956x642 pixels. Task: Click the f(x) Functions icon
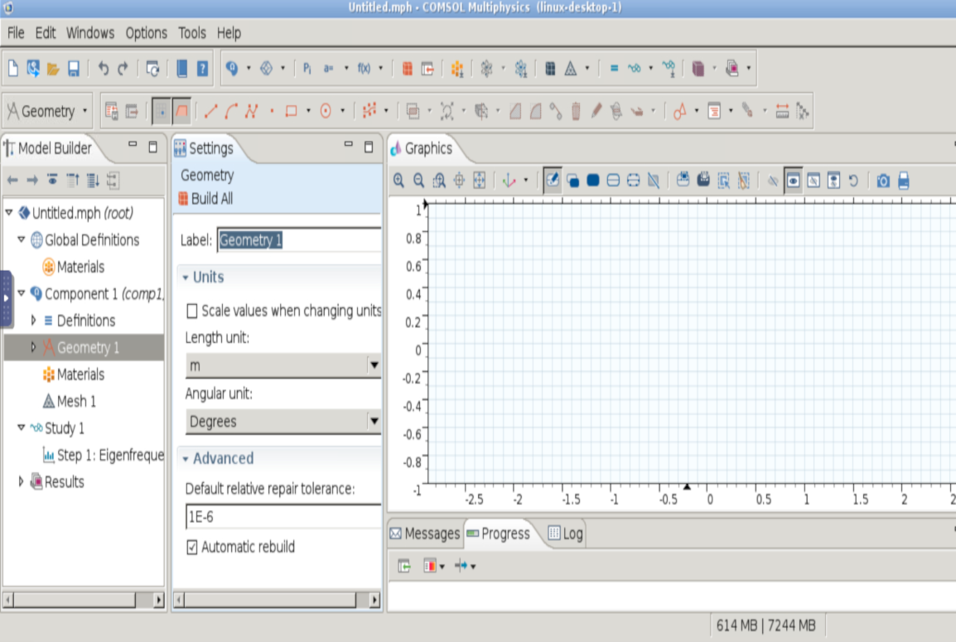(364, 68)
